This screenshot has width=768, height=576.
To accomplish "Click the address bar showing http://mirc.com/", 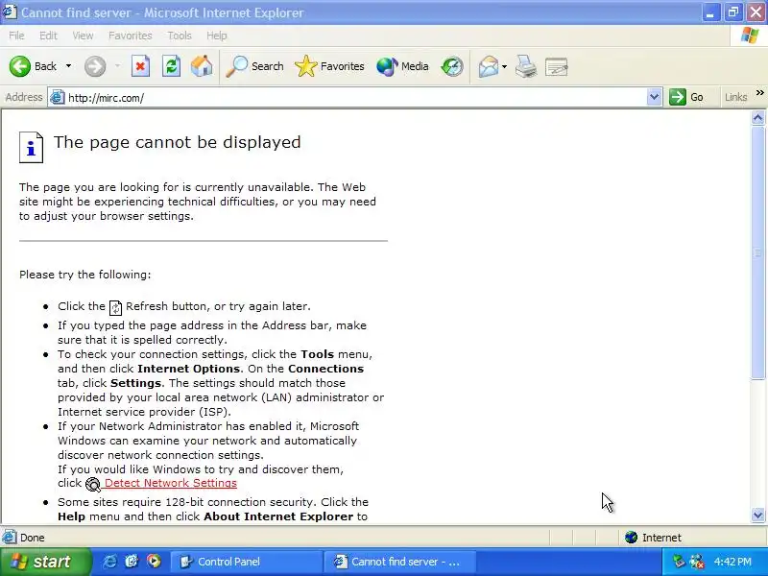I will click(355, 98).
